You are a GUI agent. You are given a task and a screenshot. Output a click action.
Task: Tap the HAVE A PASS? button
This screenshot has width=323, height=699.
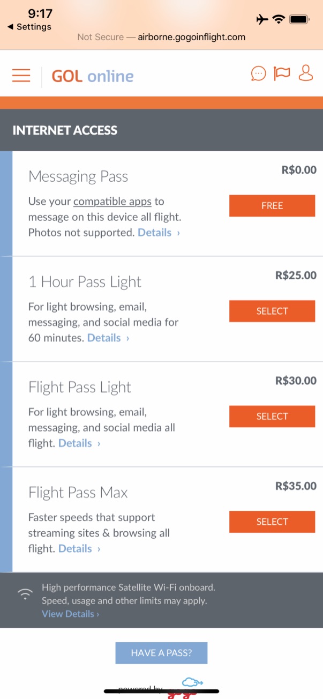(x=161, y=653)
